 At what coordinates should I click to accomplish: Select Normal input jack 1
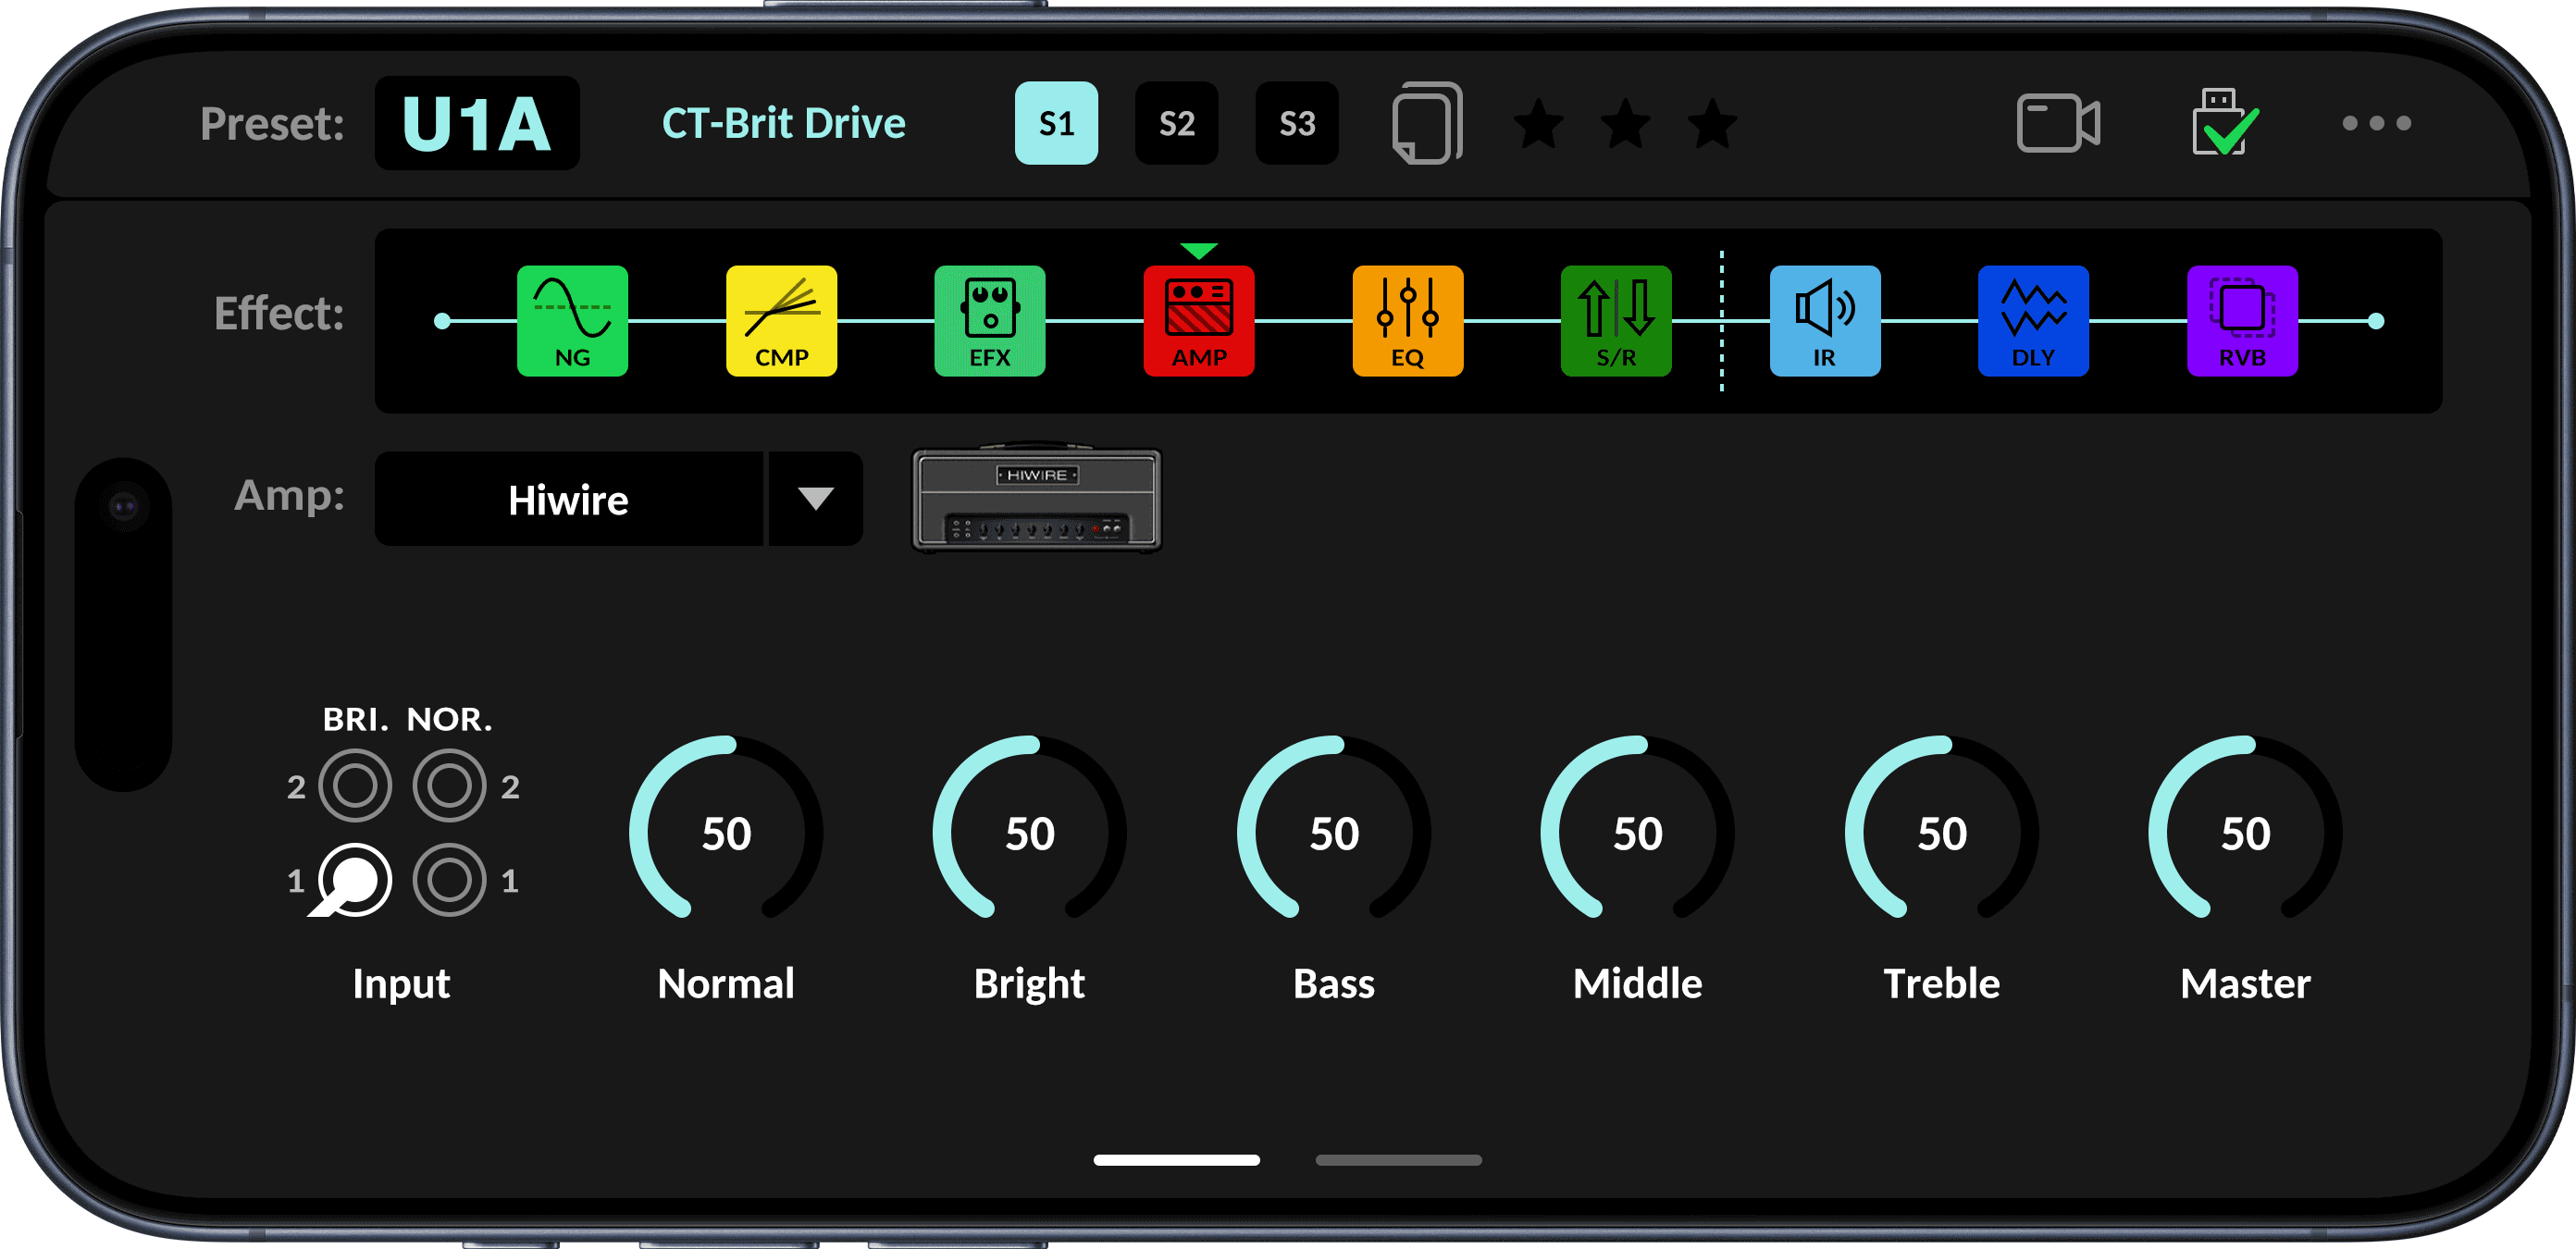(x=449, y=880)
